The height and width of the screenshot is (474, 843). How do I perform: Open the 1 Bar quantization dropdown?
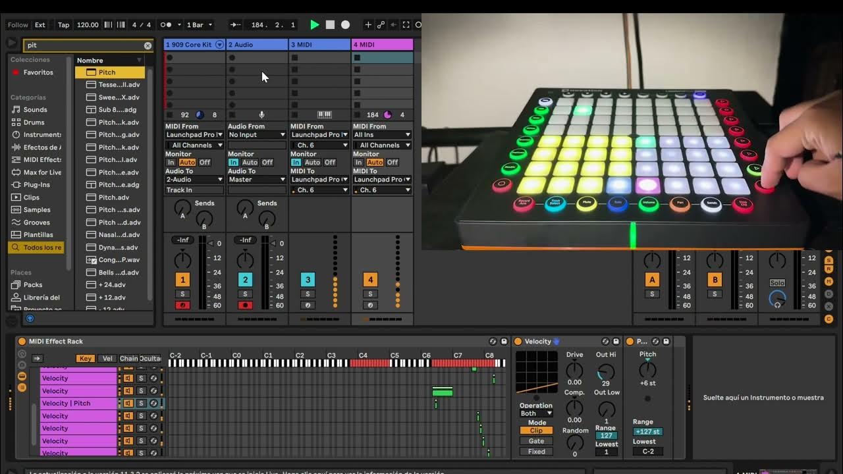pyautogui.click(x=200, y=25)
